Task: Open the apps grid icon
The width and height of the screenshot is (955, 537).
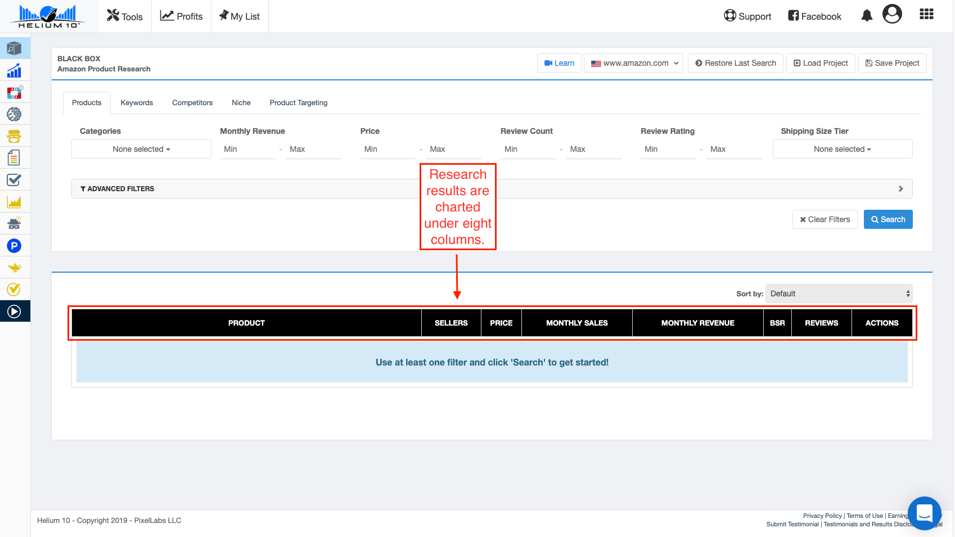Action: click(x=926, y=15)
